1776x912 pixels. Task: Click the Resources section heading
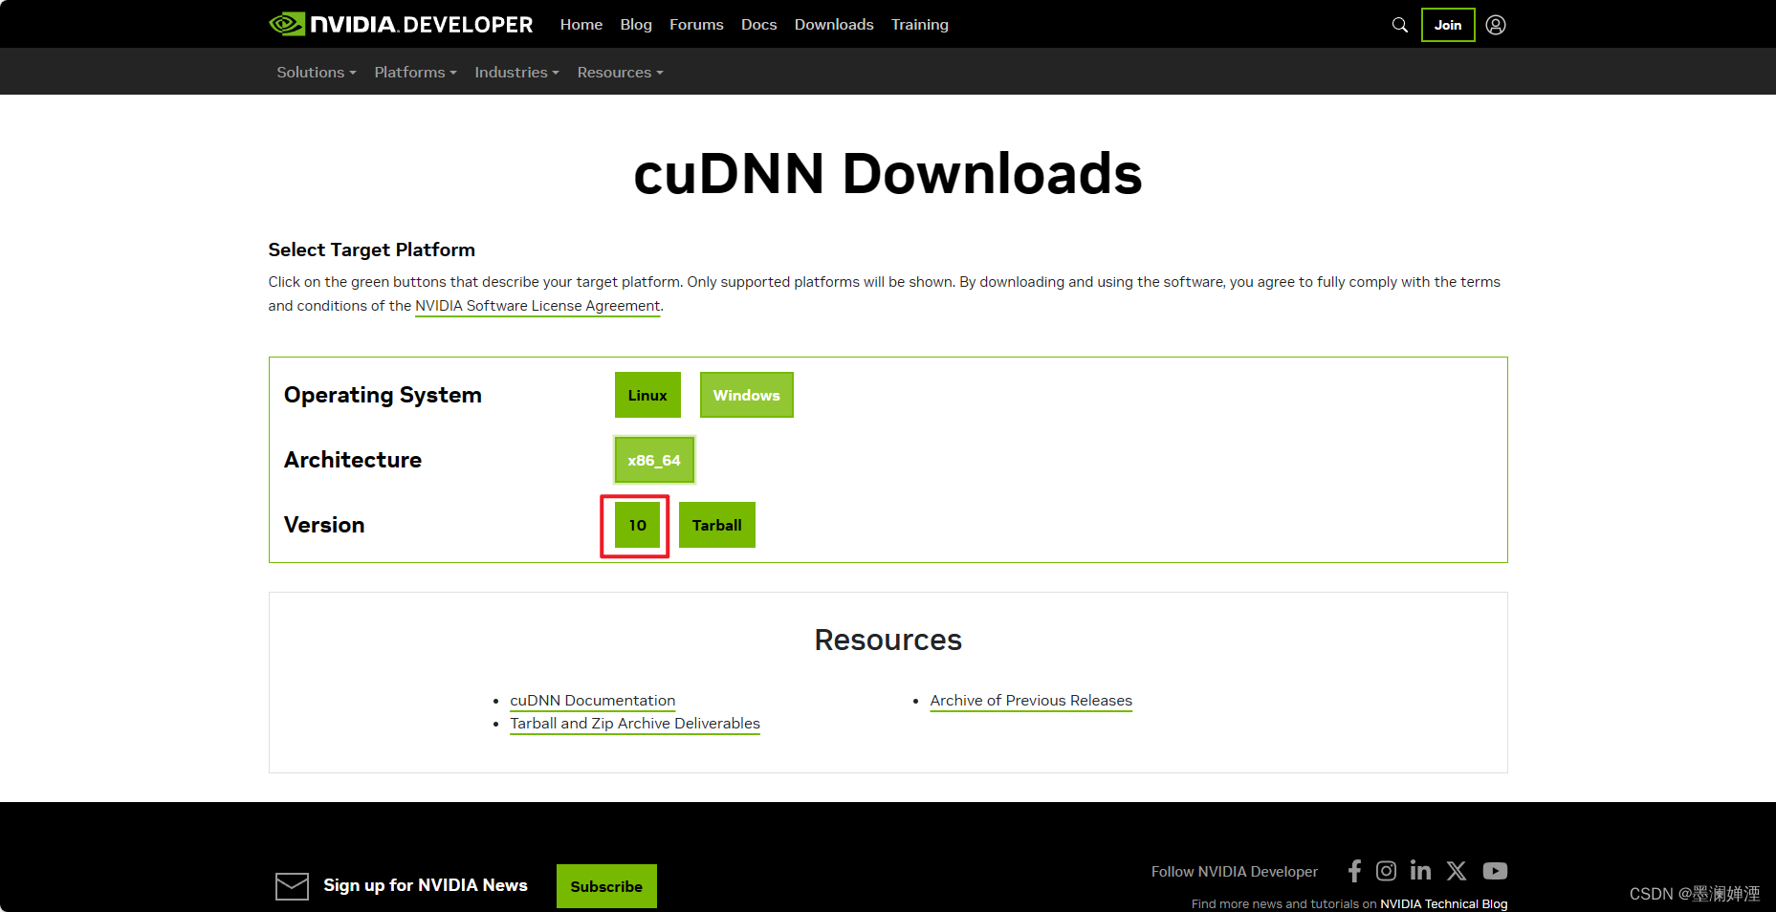pyautogui.click(x=888, y=640)
